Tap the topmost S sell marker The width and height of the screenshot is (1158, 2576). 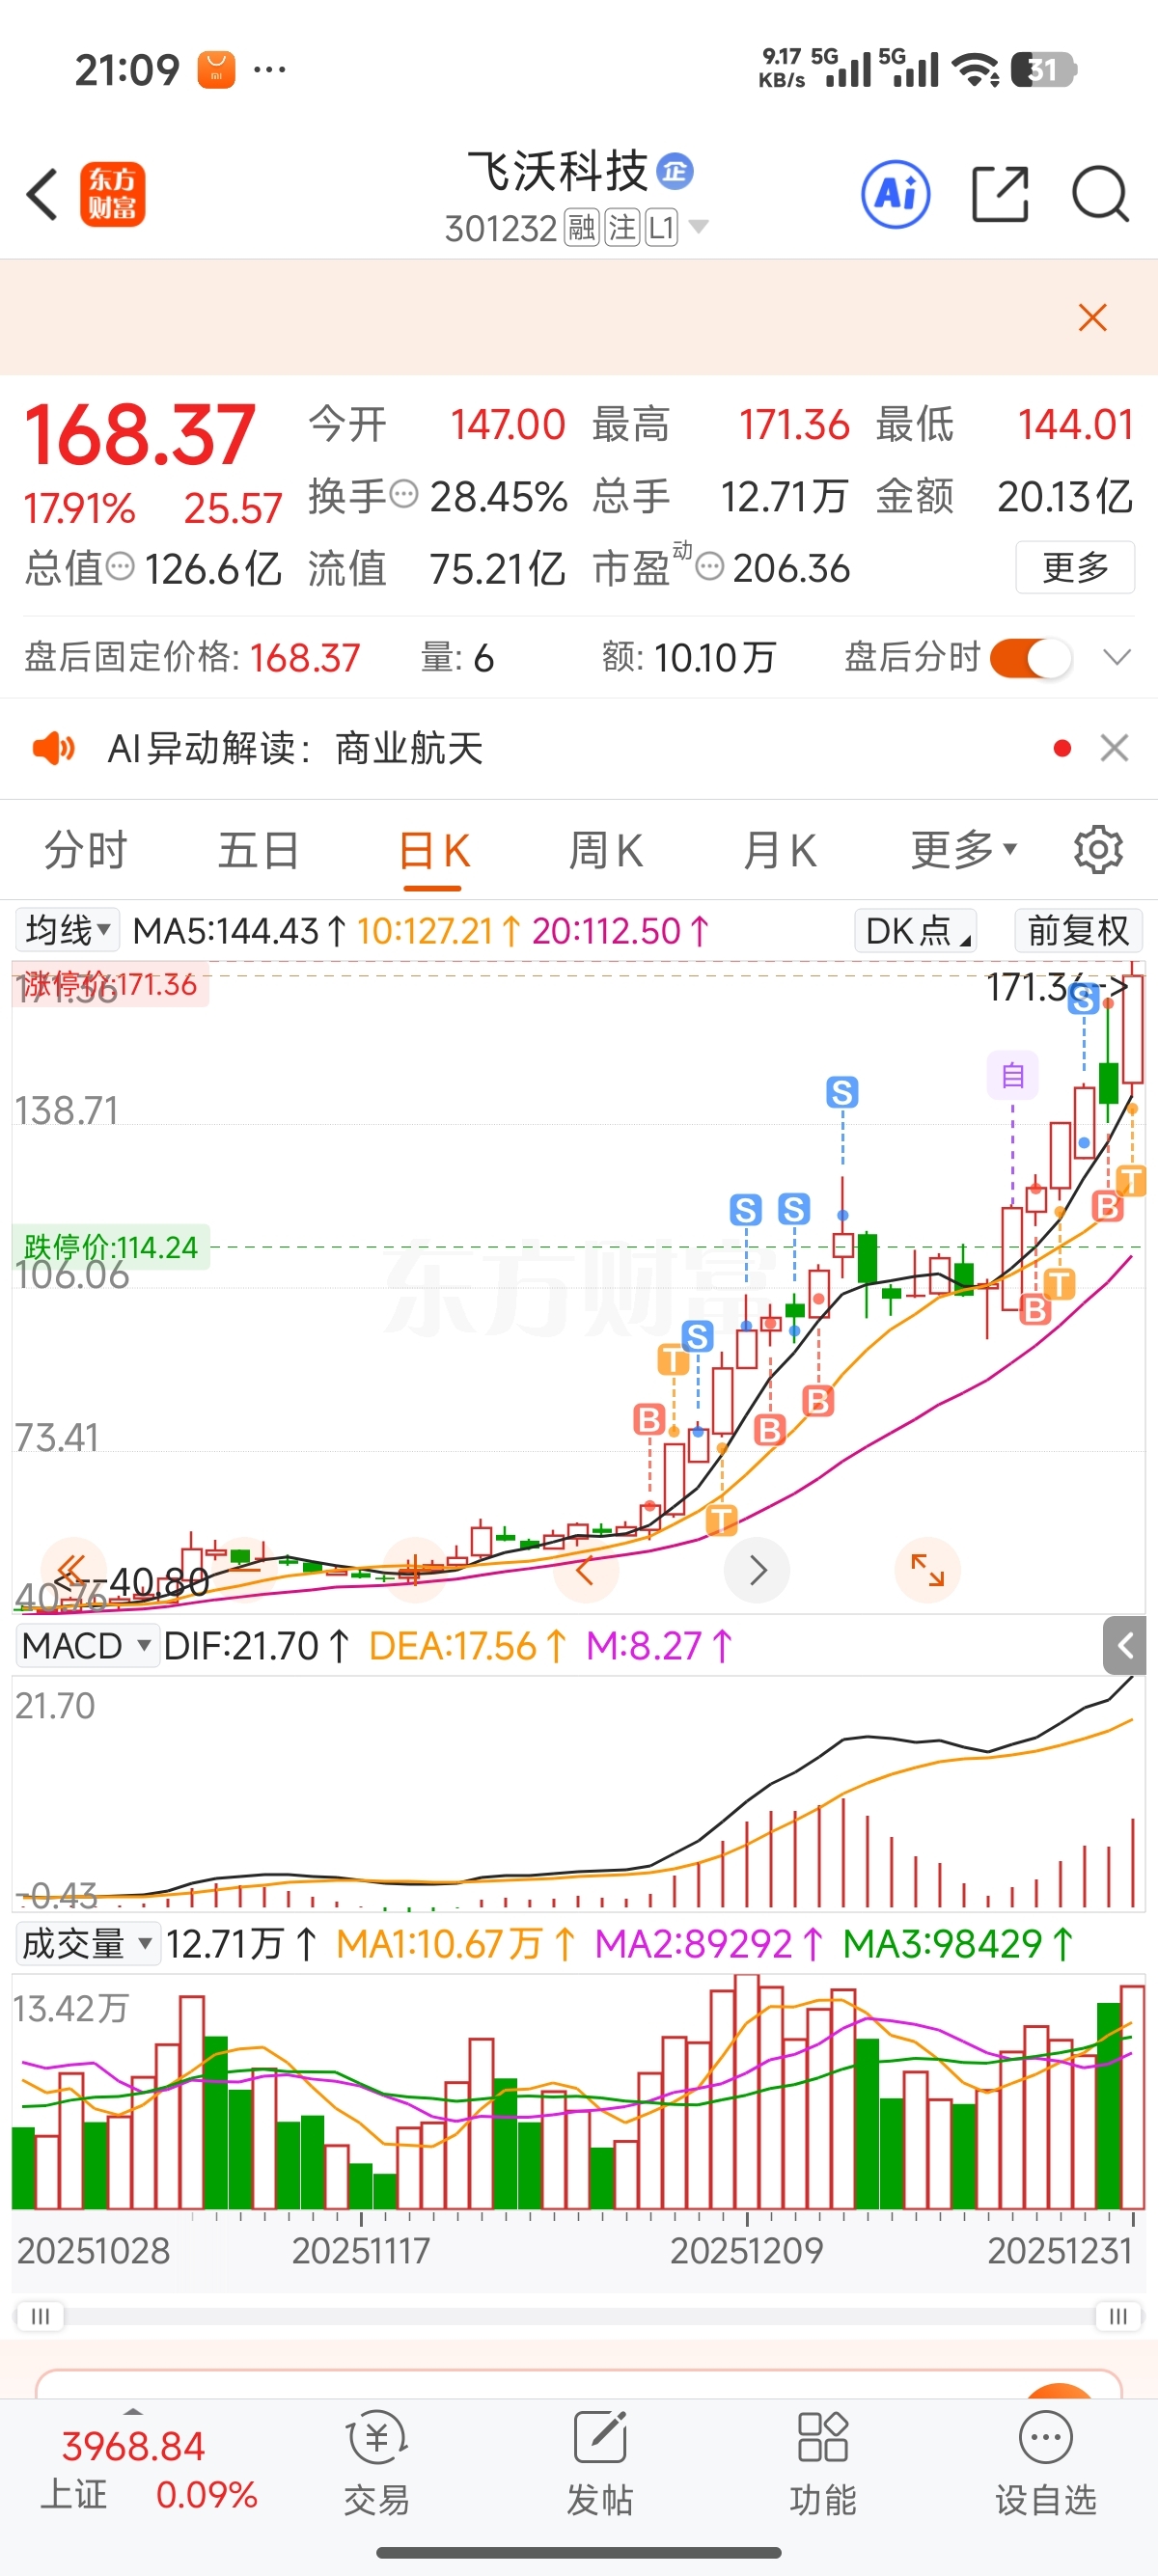click(x=1083, y=997)
